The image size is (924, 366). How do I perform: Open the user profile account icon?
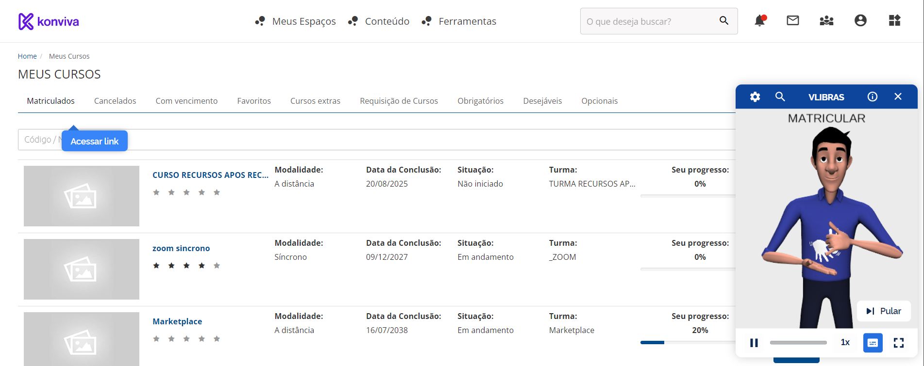860,20
